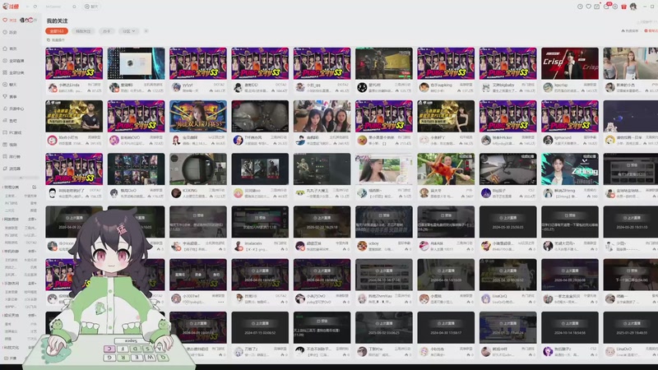This screenshot has width=658, height=370.
Task: Edit 常用分类 with the pencil icon
Action: coord(34,187)
